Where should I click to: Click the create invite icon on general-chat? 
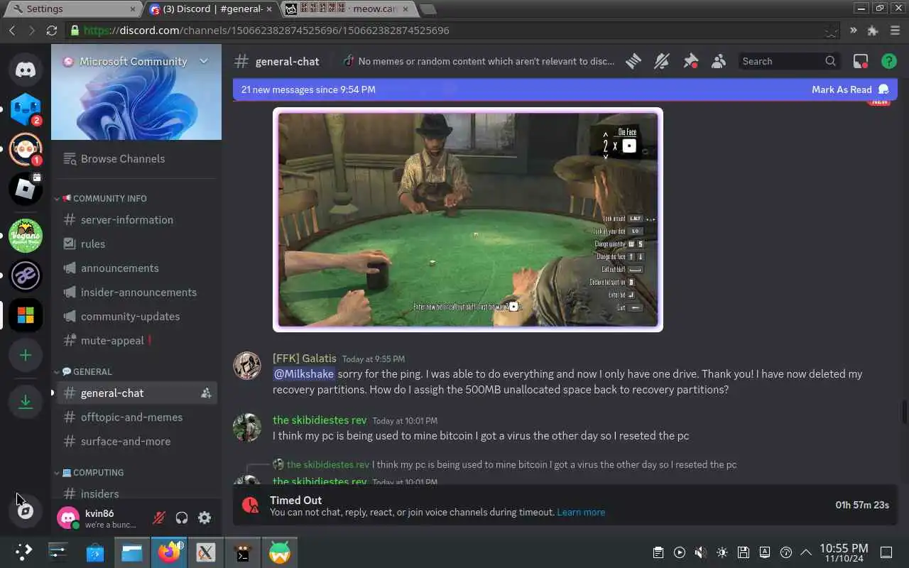tap(206, 393)
